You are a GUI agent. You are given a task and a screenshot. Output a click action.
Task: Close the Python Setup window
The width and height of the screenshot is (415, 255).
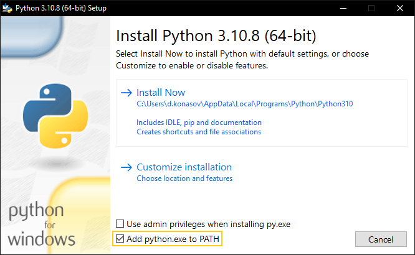(400, 8)
